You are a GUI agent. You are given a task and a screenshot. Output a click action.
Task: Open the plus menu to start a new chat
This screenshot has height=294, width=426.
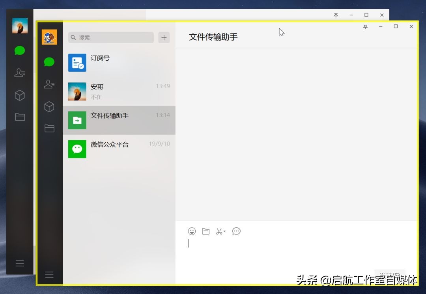click(164, 37)
